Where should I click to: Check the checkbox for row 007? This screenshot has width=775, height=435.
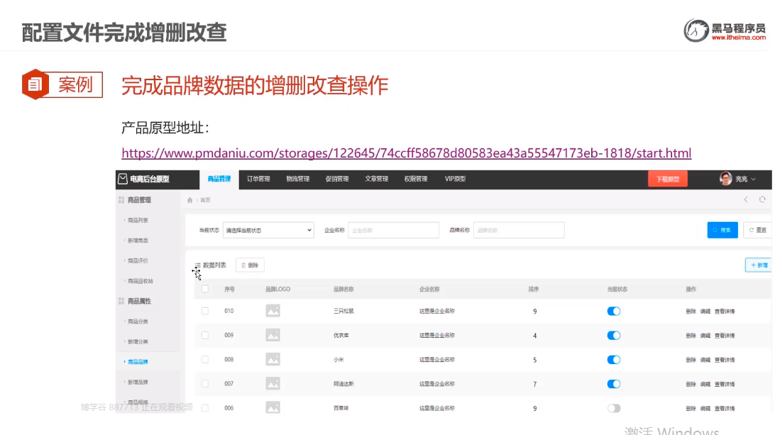click(x=205, y=384)
